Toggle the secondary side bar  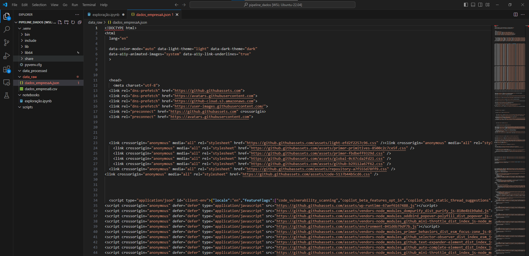coord(480,5)
